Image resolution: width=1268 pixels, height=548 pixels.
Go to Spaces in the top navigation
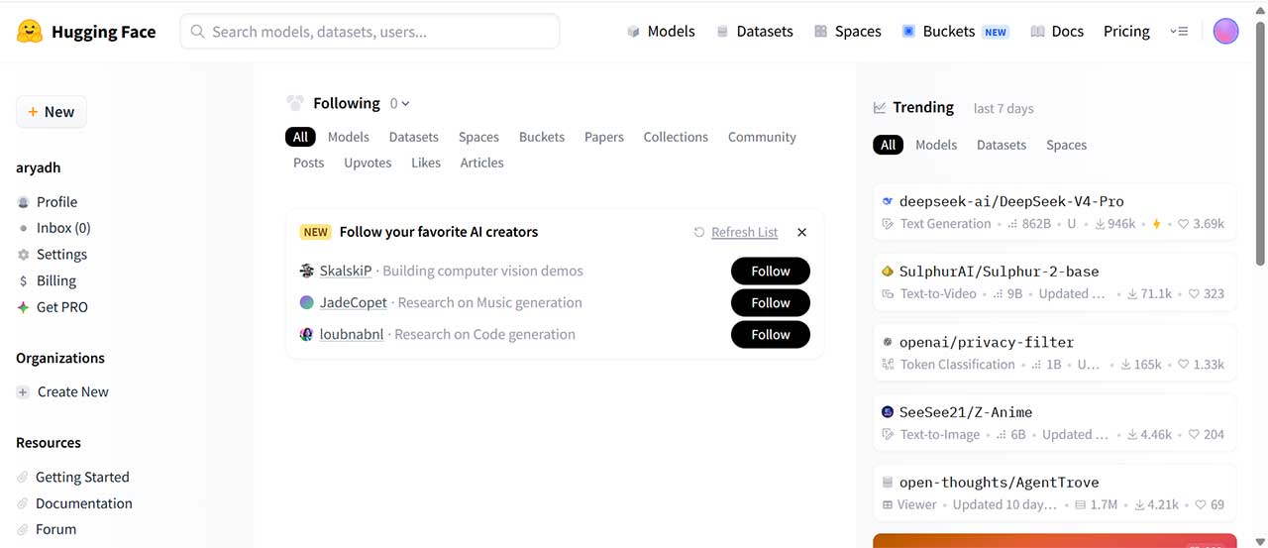point(847,32)
